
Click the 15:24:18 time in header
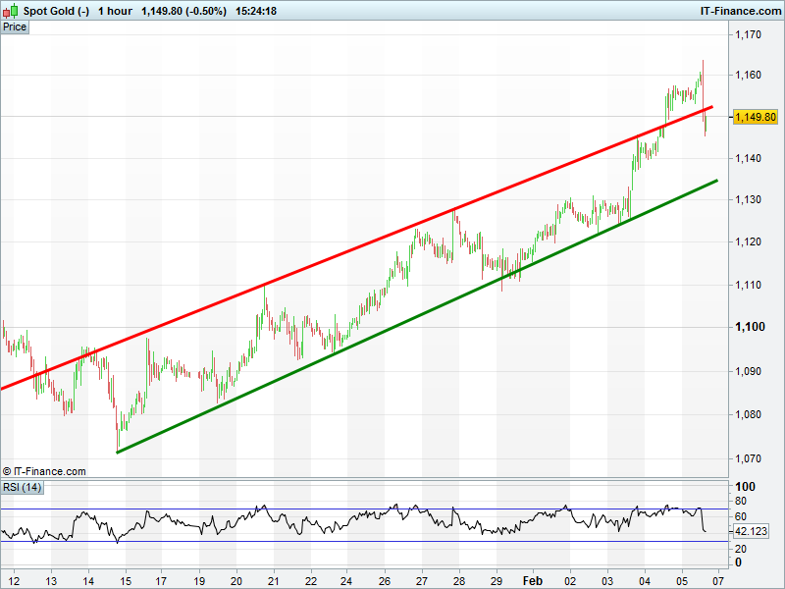[255, 11]
